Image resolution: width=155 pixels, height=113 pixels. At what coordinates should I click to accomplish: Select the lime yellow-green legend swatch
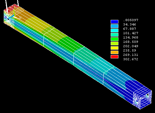click(114, 43)
